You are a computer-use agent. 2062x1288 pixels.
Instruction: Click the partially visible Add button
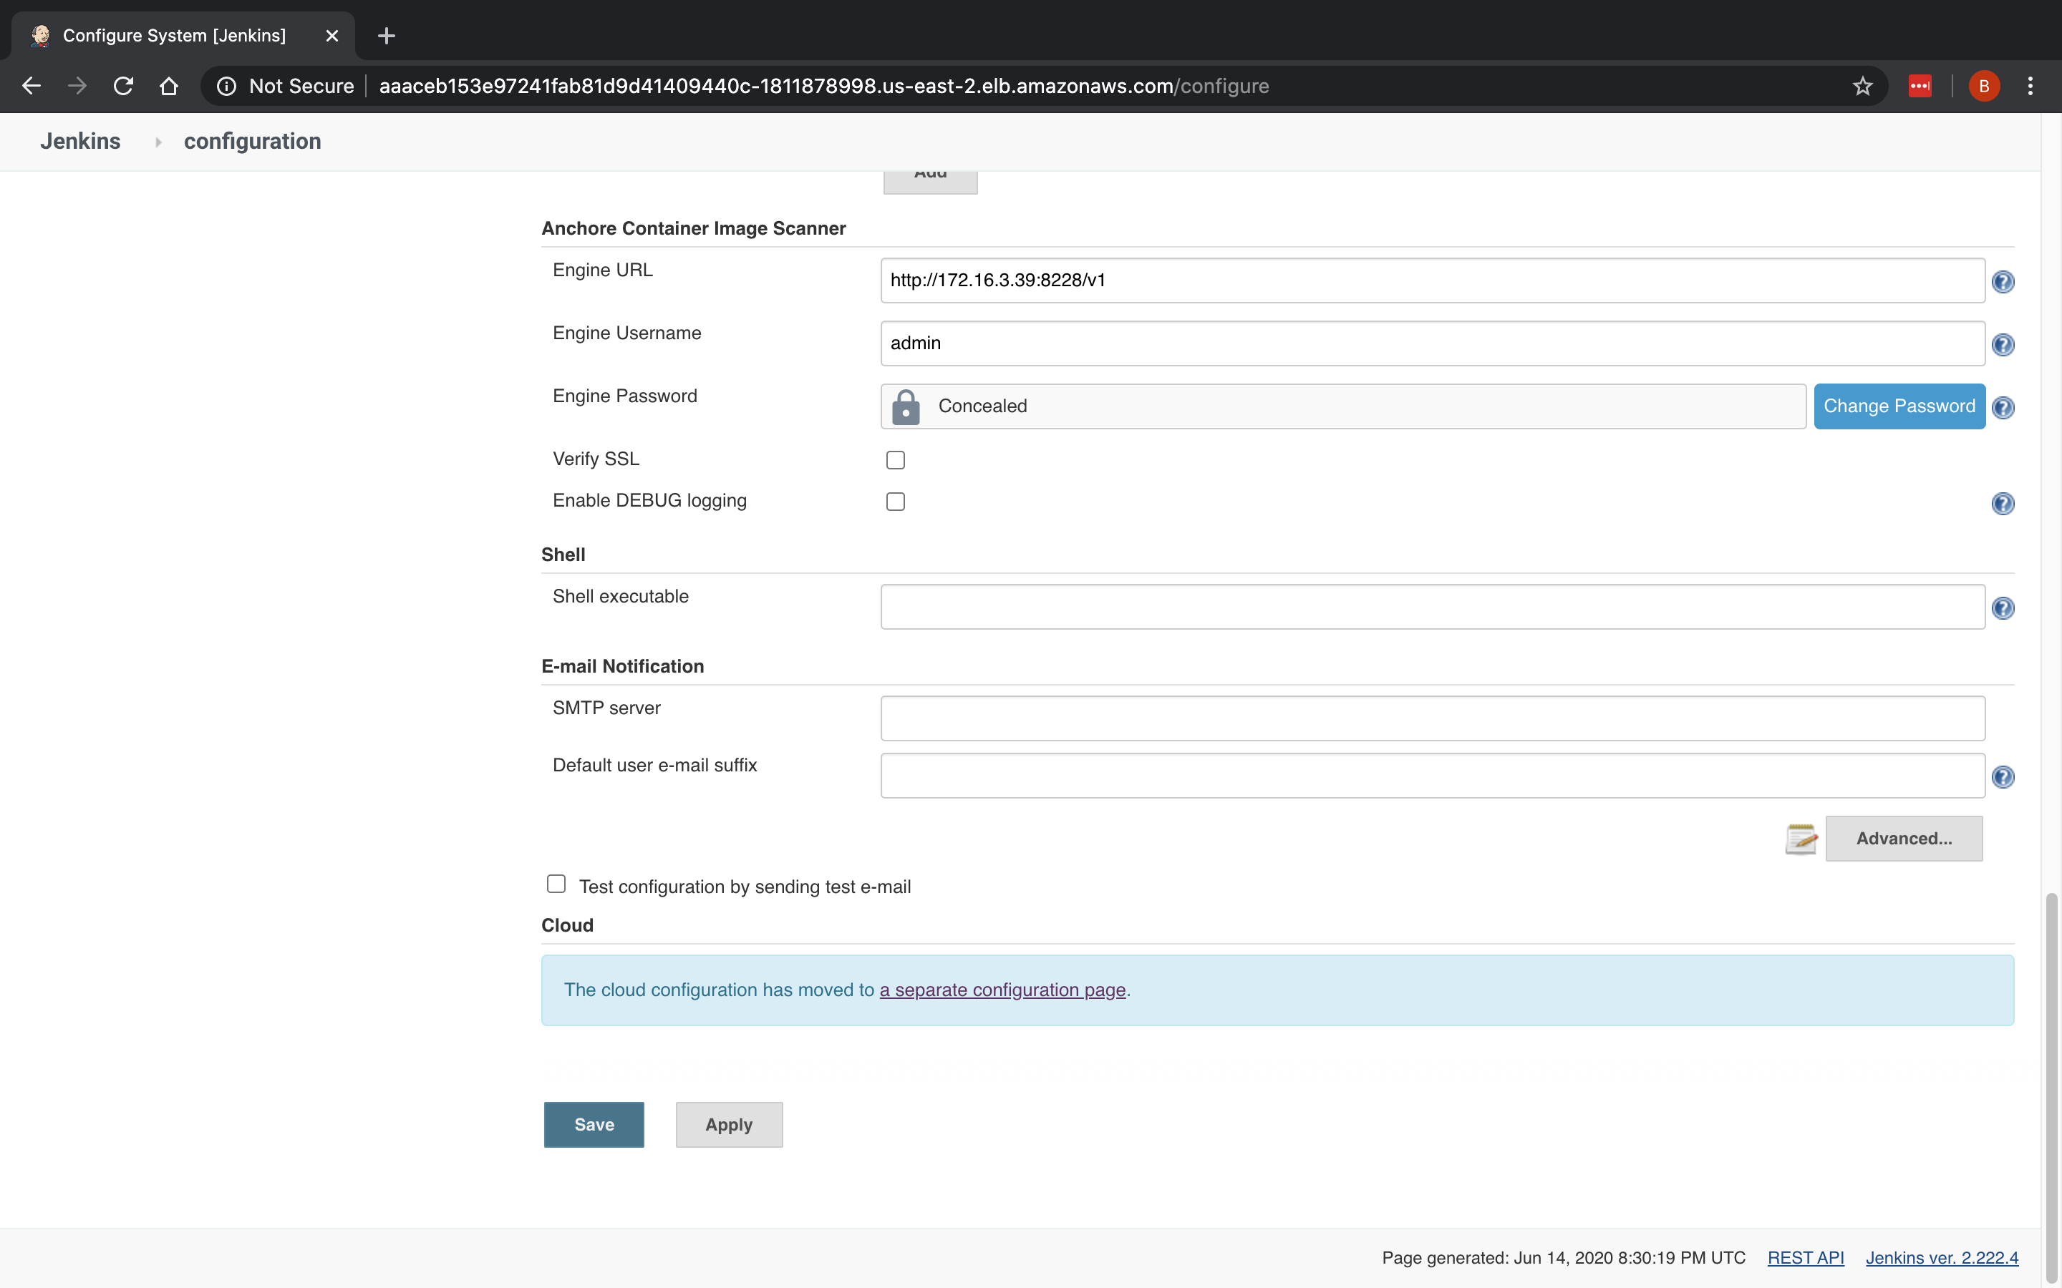[931, 182]
